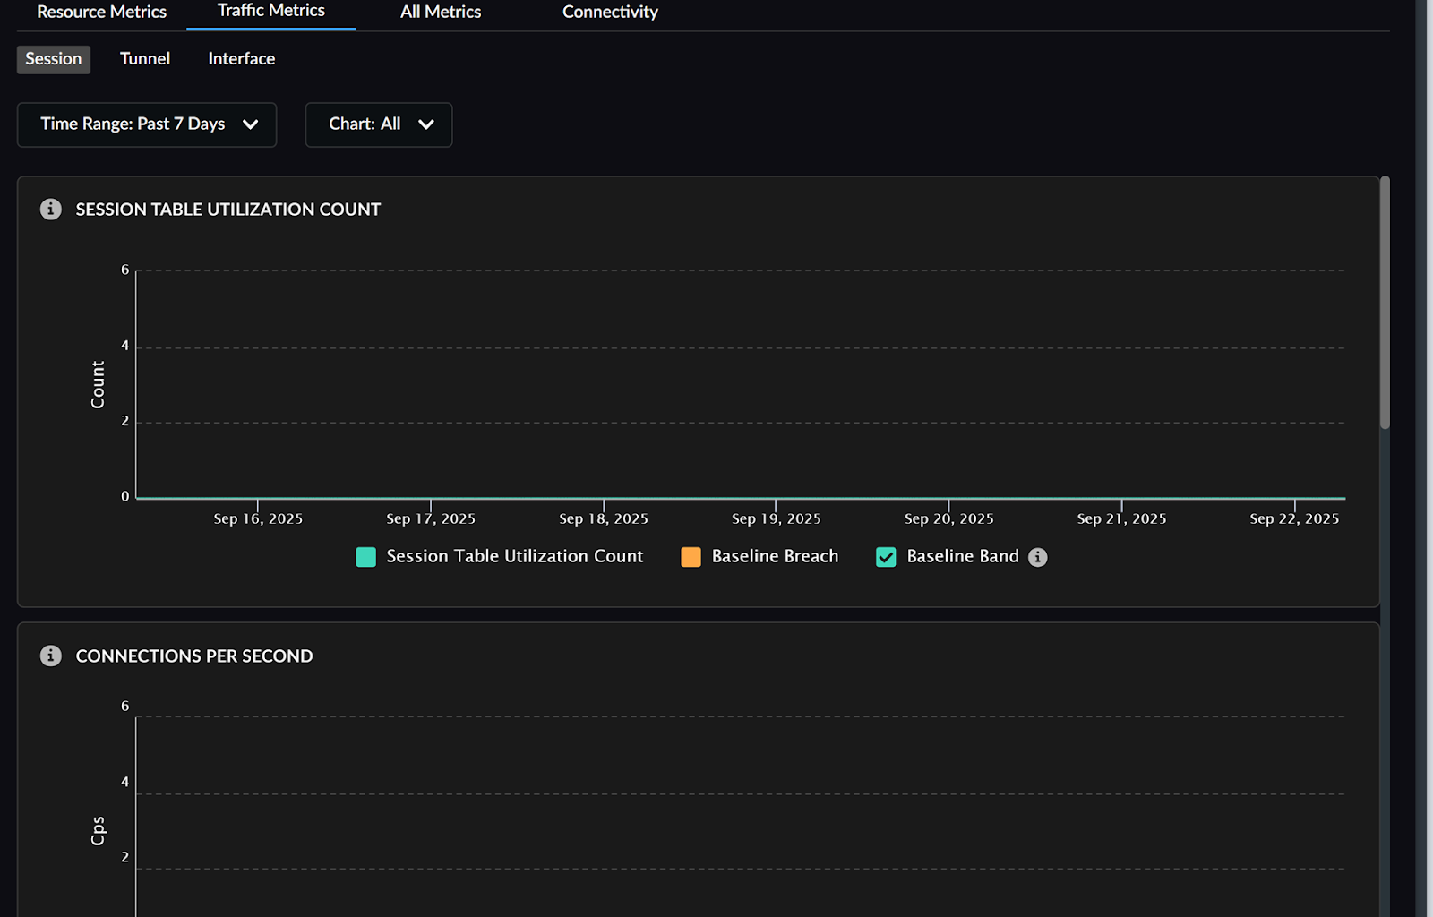Click the Sep 16, 2025 axis label
Screen dimensions: 1433x917
click(258, 519)
